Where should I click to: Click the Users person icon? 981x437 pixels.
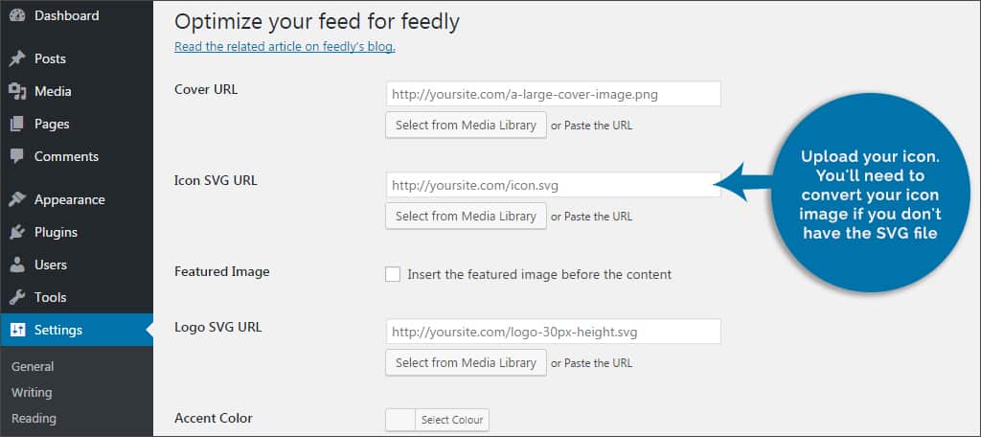(x=17, y=264)
